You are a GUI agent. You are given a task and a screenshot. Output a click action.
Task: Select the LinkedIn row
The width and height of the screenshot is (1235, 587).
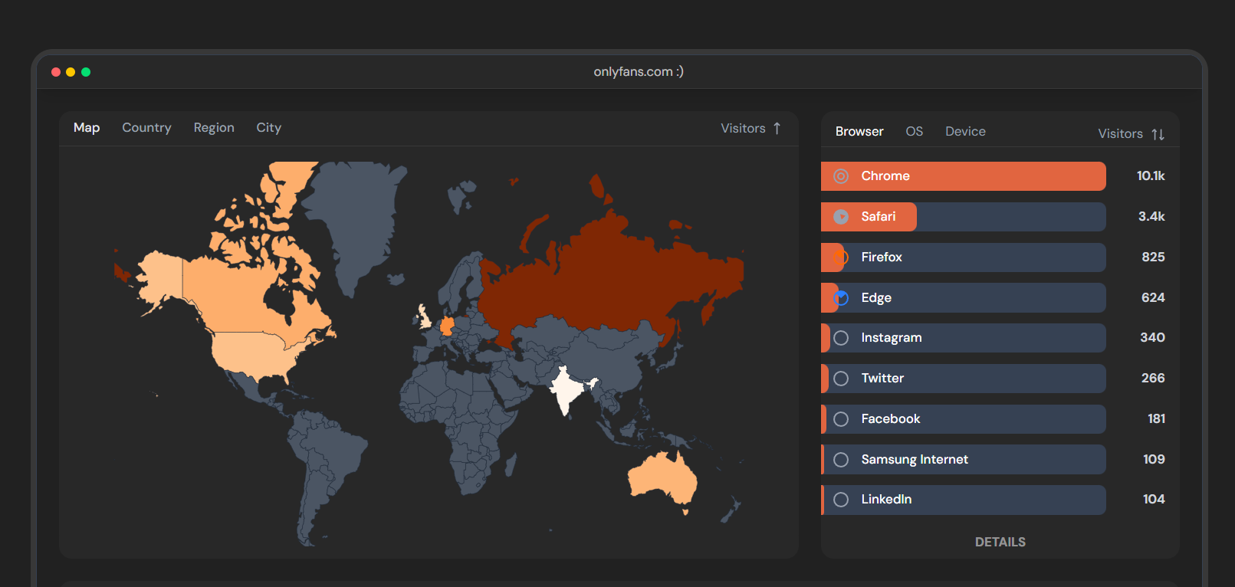[963, 500]
